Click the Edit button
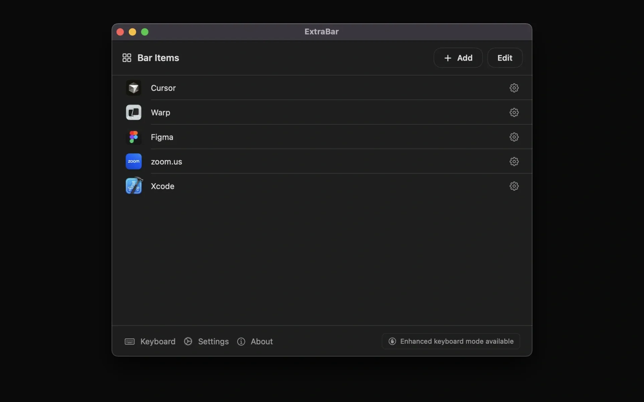The width and height of the screenshot is (644, 402). 505,58
